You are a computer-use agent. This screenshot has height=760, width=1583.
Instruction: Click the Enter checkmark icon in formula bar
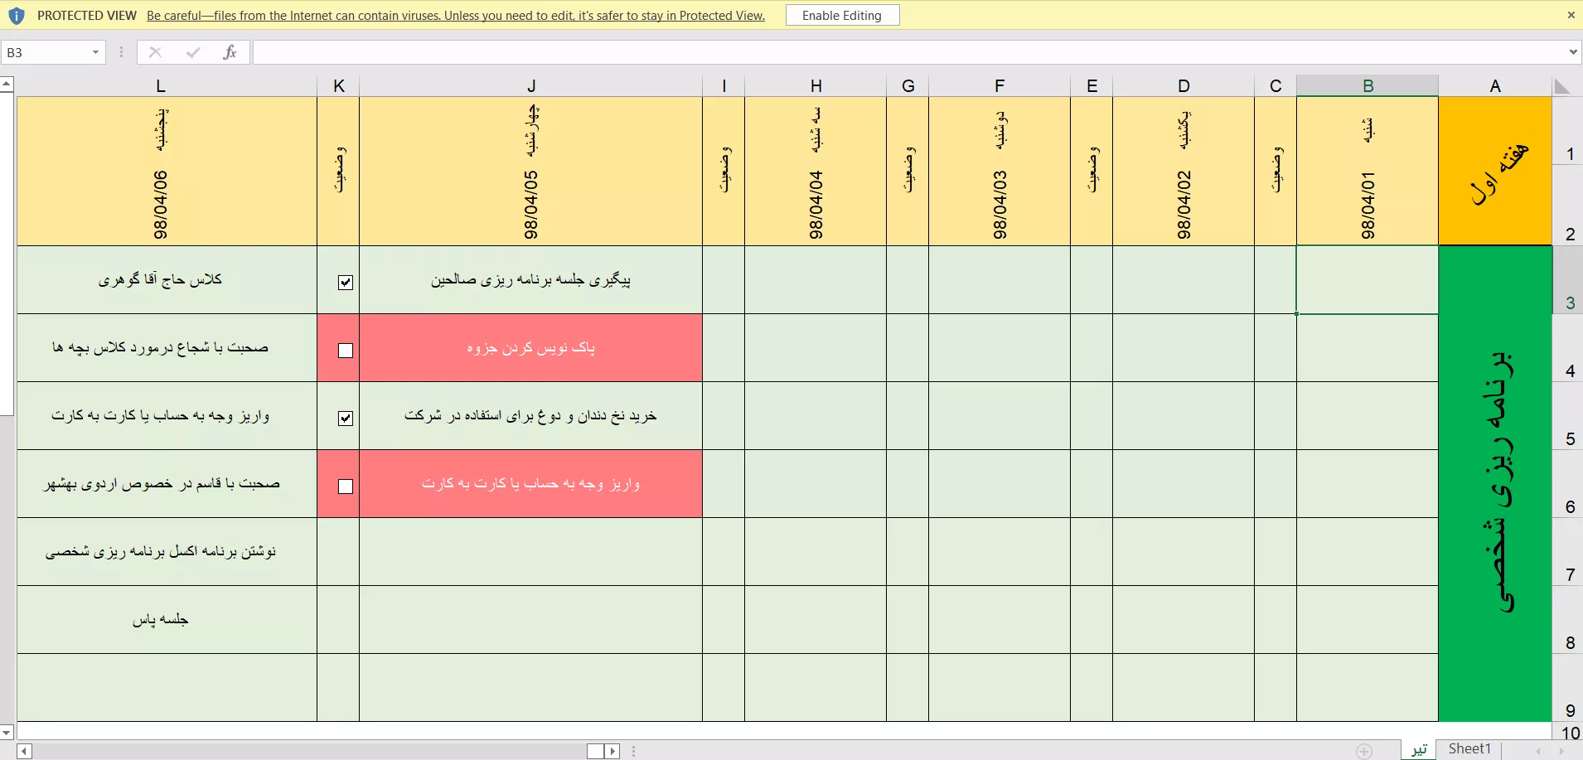193,52
